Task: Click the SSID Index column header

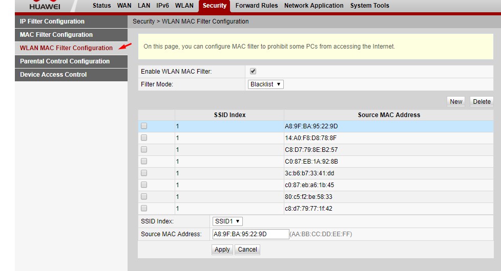Action: pos(229,115)
